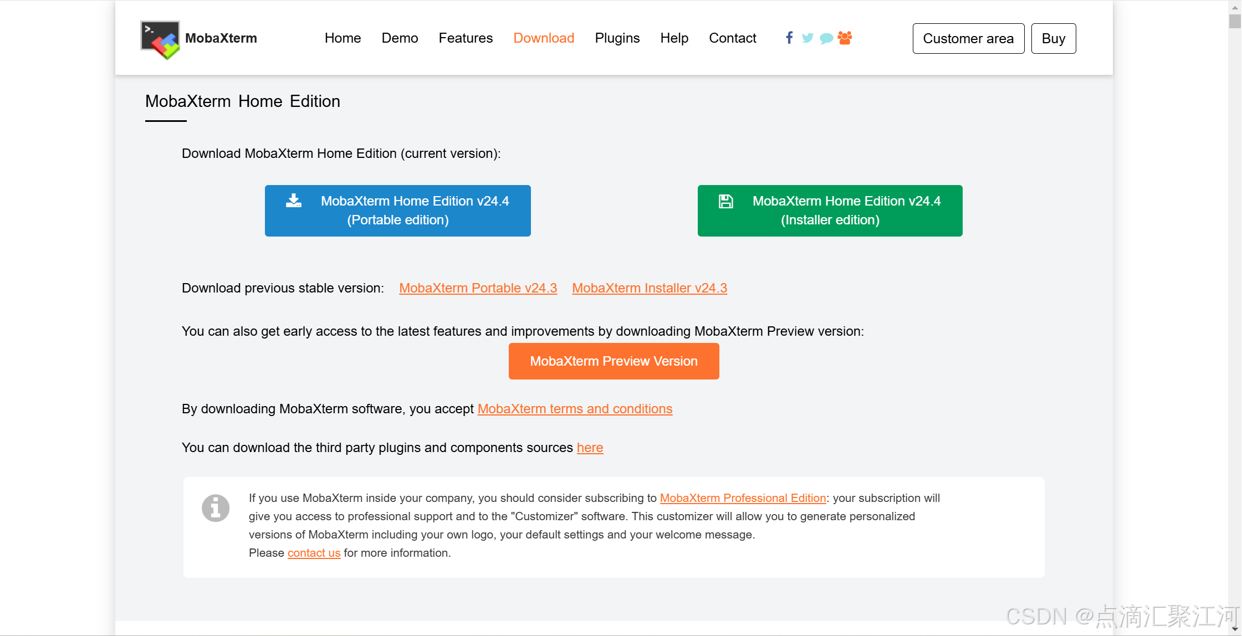
Task: Click the 'here' plugins sources link
Action: 590,448
